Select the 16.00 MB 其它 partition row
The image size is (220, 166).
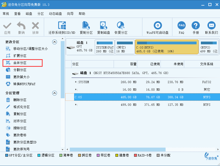(x=143, y=90)
